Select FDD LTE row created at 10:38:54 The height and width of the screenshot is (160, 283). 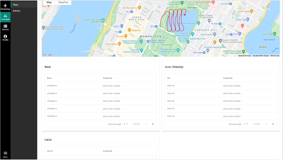point(221,94)
